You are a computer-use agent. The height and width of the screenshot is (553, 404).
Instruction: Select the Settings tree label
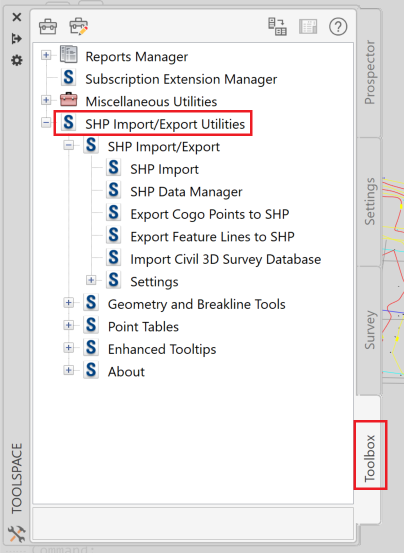pos(154,282)
